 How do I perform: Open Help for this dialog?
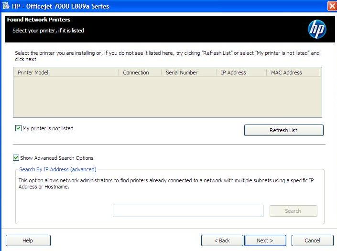[x=28, y=241]
